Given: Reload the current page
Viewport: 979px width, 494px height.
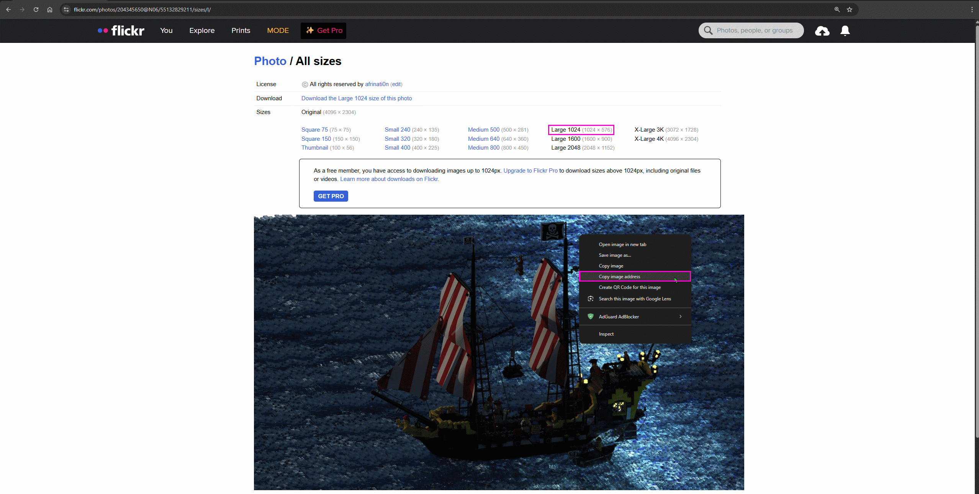Looking at the screenshot, I should pos(36,9).
